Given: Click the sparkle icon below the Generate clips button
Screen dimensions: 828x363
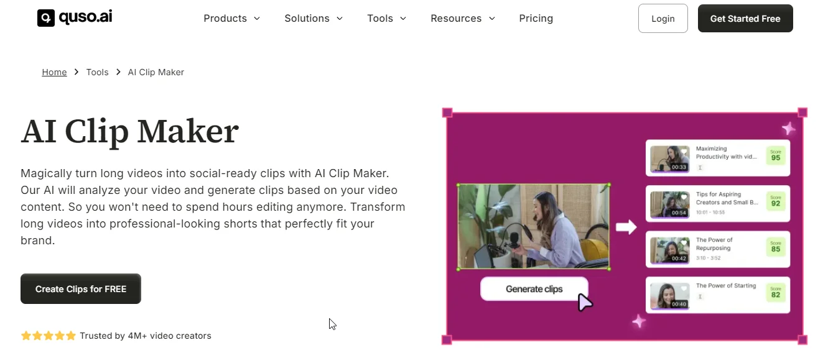Looking at the screenshot, I should click(x=638, y=321).
